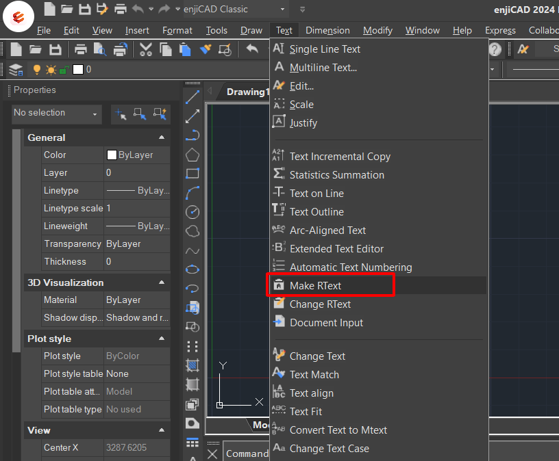Image resolution: width=559 pixels, height=461 pixels.
Task: Click the Transparency ByLayer value
Action: pyautogui.click(x=136, y=244)
